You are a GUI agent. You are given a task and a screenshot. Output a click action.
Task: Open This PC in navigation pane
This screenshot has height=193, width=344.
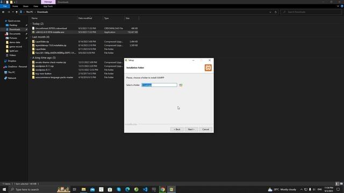11,72
